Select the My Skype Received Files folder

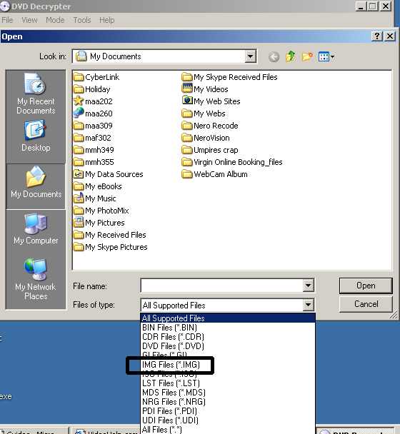(x=229, y=77)
